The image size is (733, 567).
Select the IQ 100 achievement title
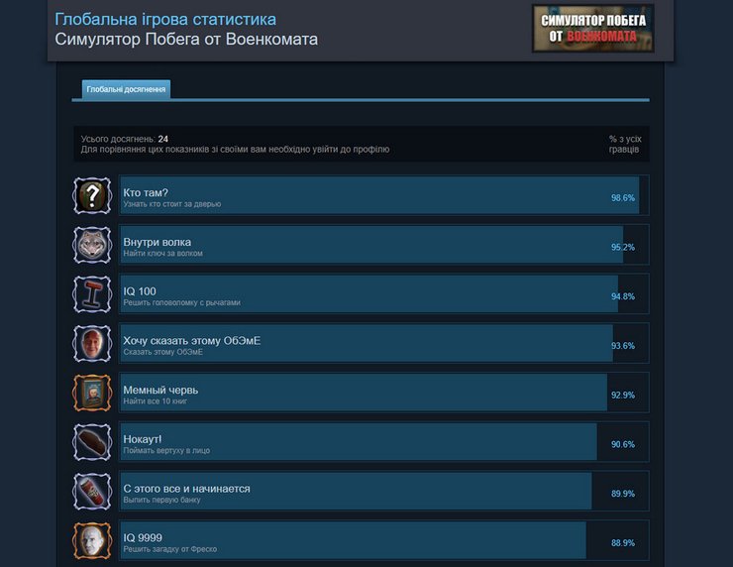140,291
